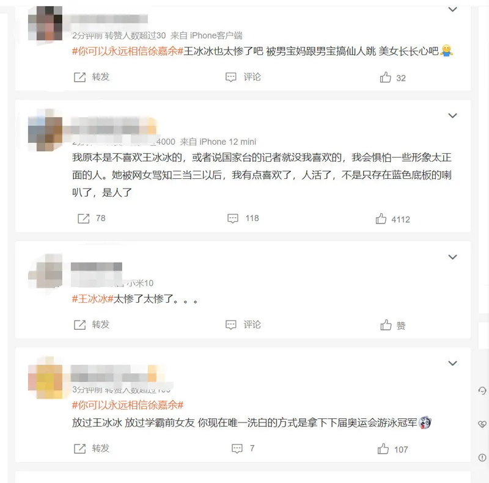Expand options chevron on 小米10 post
This screenshot has width=489, height=483.
[x=452, y=257]
